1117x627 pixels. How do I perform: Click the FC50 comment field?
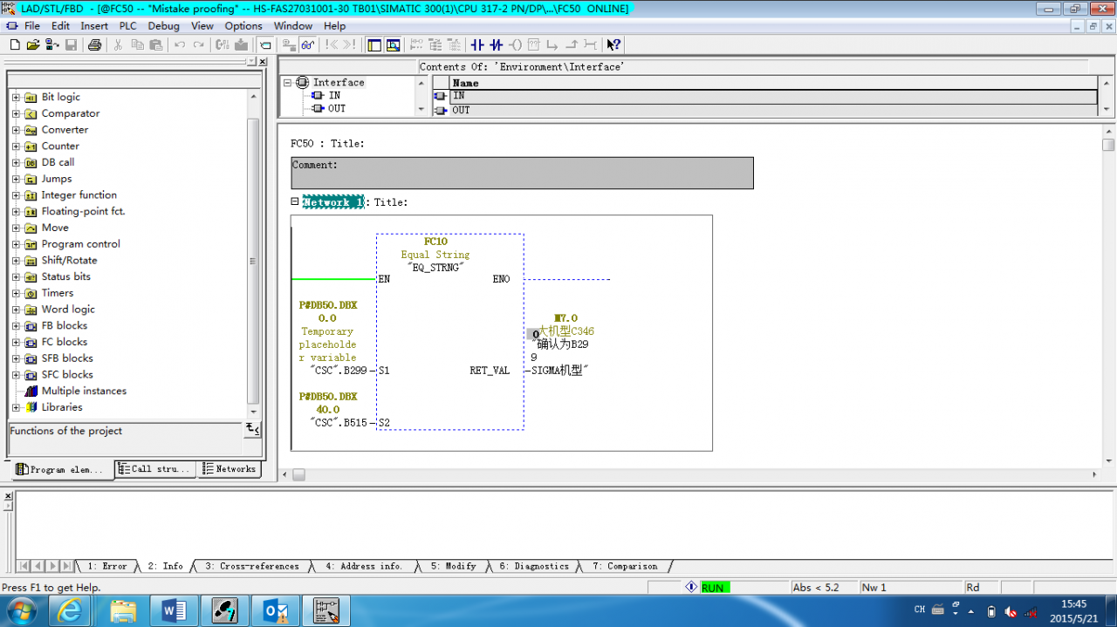pos(522,173)
